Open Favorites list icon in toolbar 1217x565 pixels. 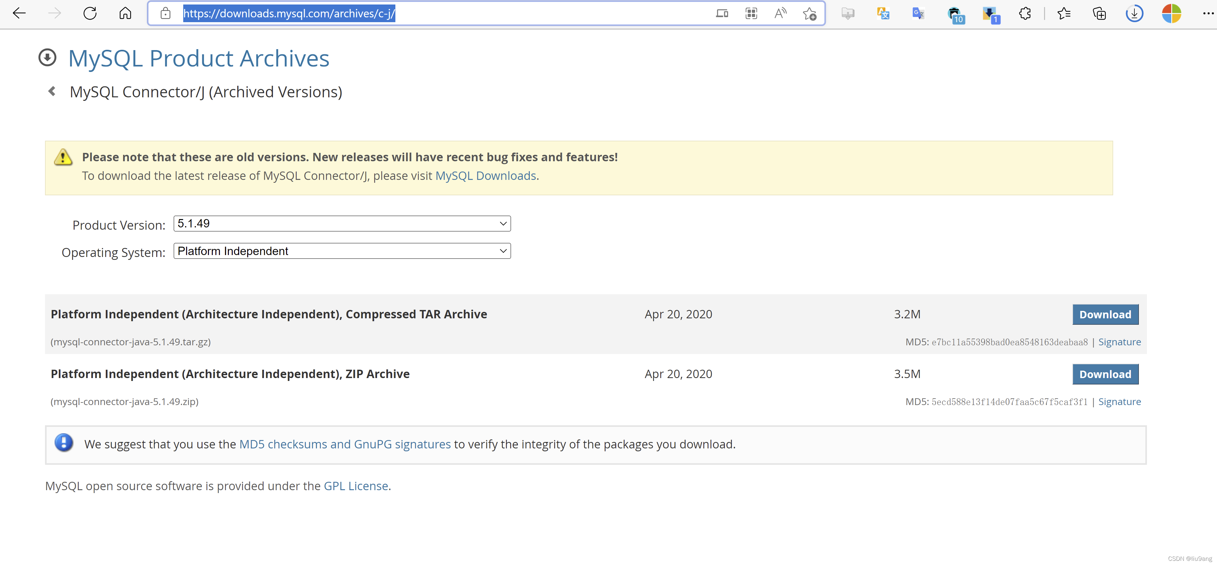pyautogui.click(x=1064, y=13)
